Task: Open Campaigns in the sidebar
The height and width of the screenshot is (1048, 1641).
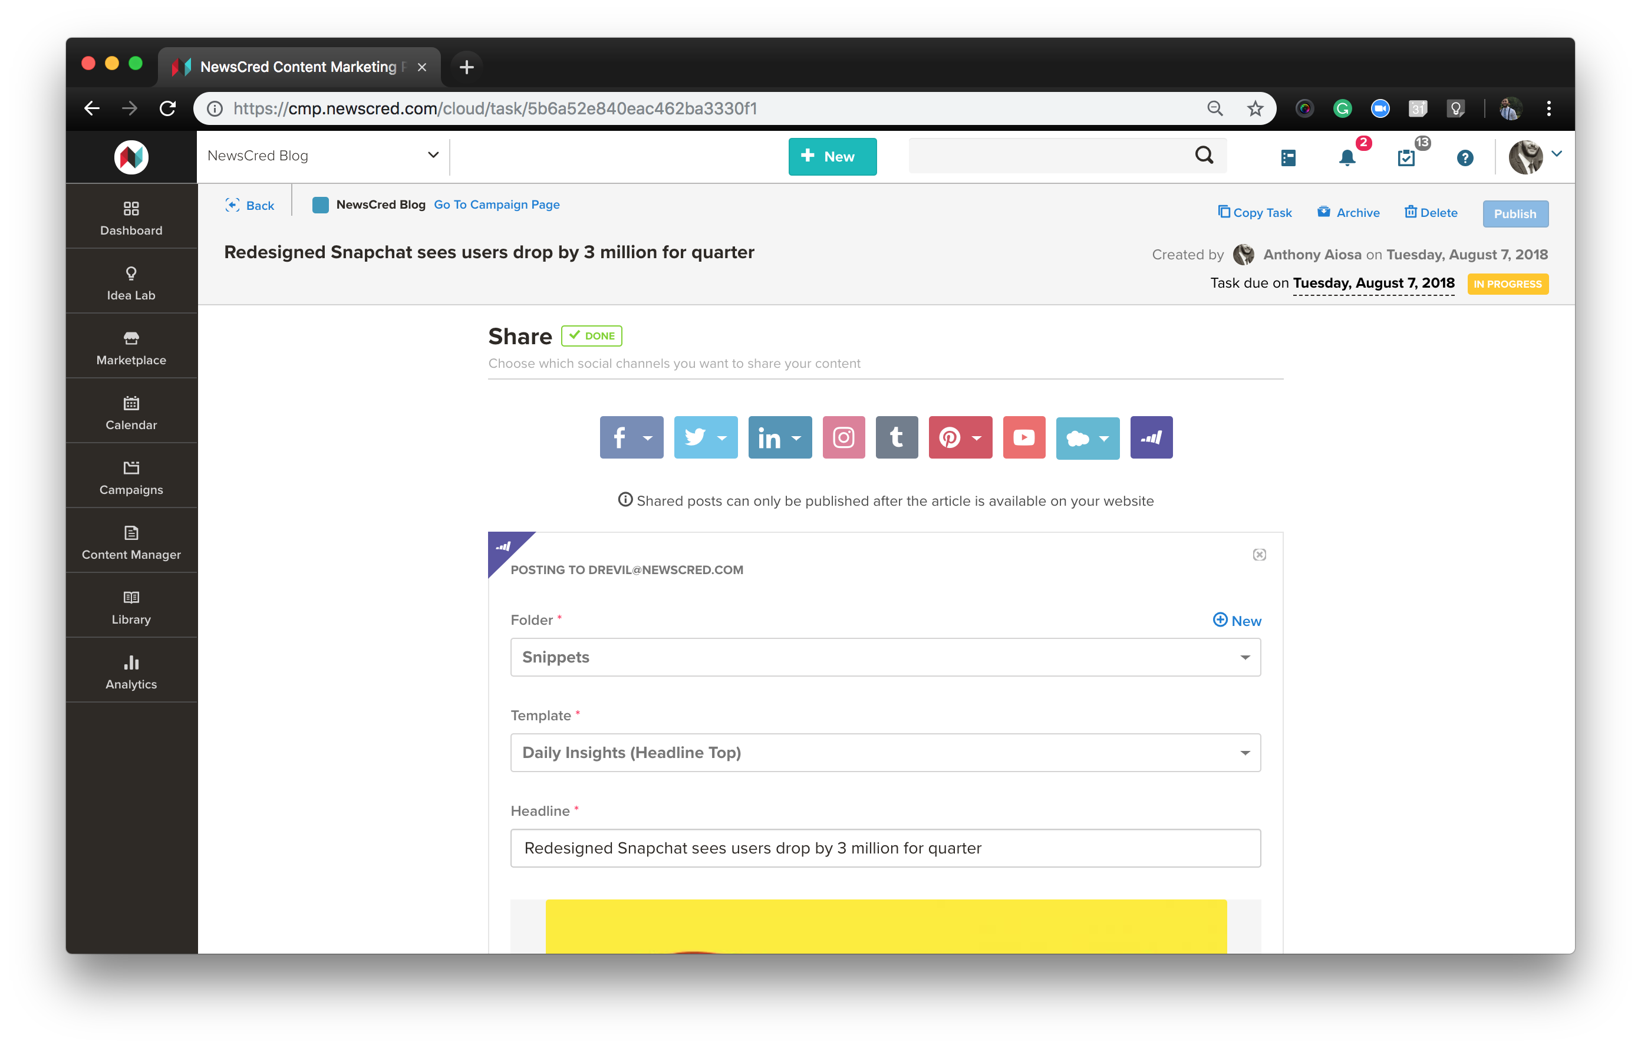Action: coord(131,477)
